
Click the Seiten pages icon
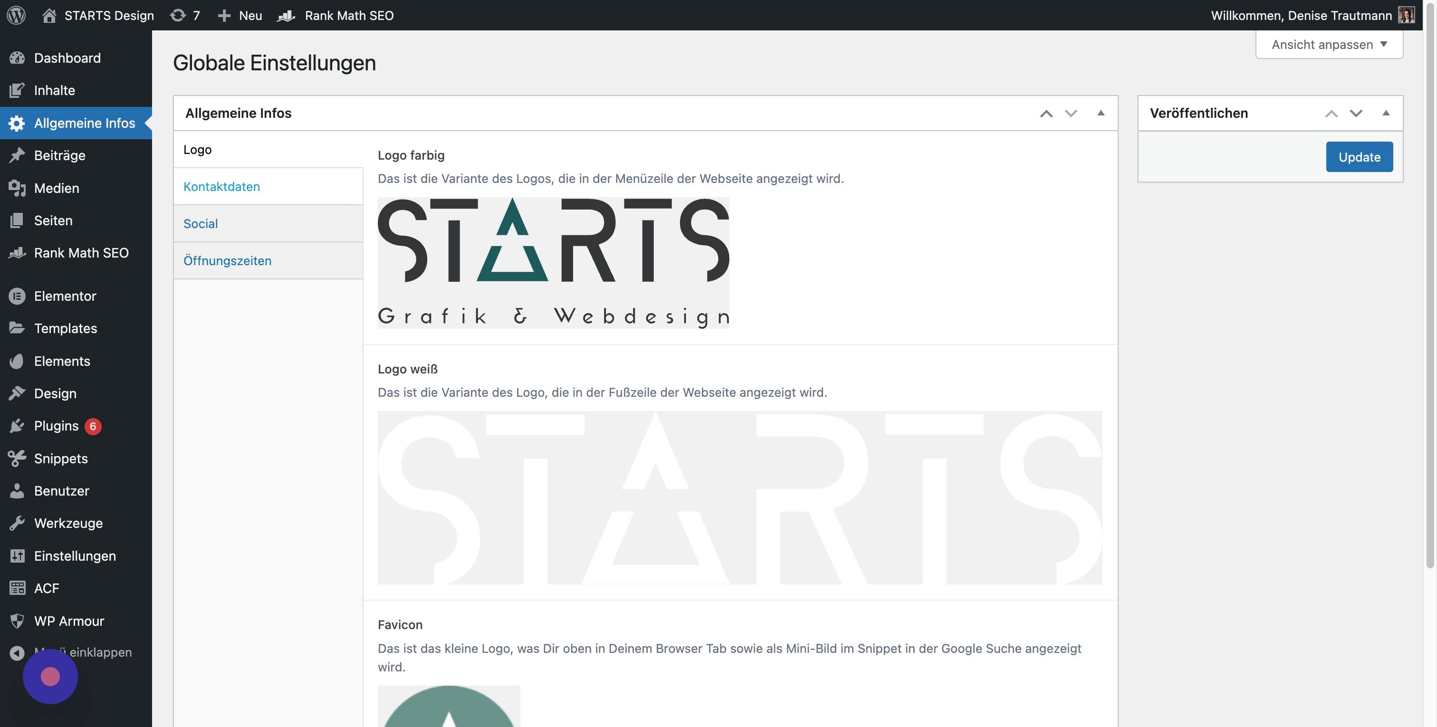pos(17,220)
